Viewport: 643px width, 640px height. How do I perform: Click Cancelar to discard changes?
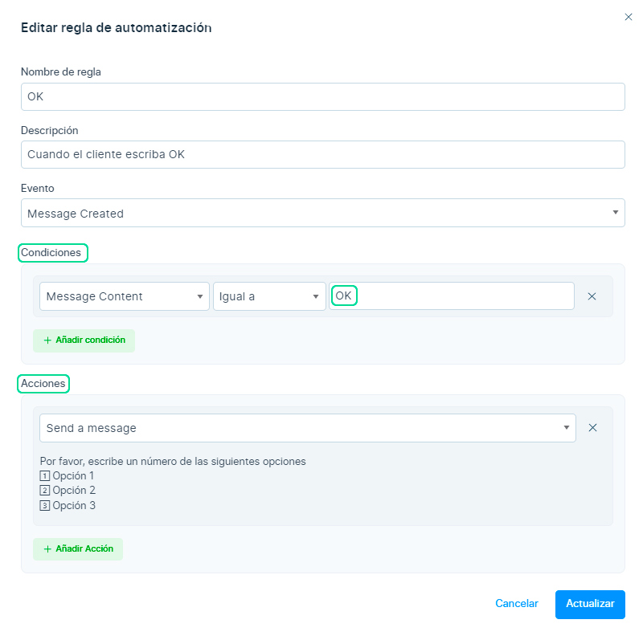(x=516, y=604)
